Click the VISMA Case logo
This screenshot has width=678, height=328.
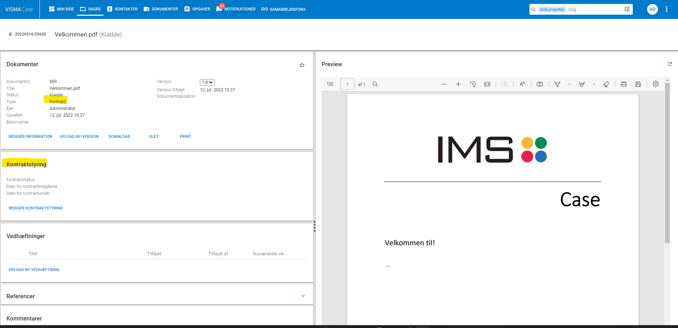[x=19, y=9]
